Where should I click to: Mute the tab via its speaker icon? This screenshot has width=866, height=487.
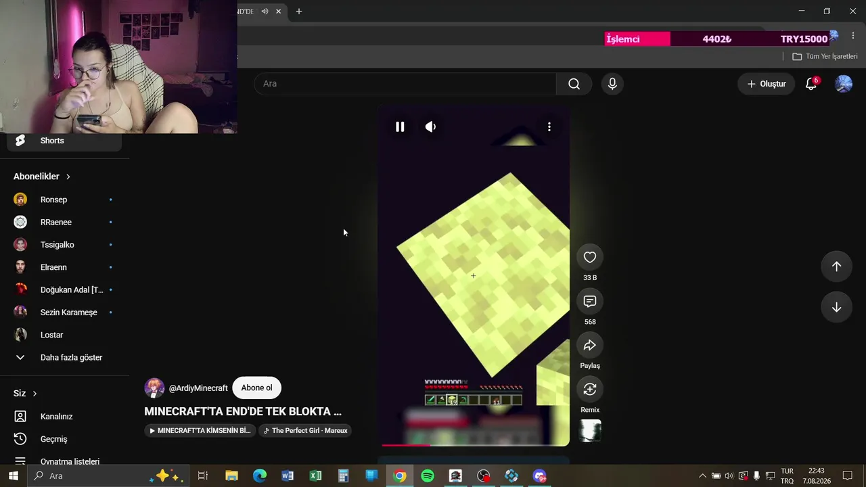265,11
